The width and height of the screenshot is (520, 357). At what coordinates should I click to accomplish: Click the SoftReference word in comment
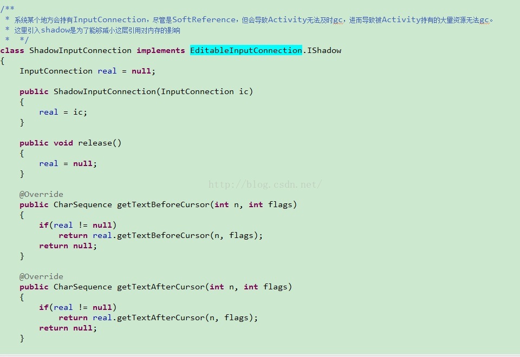point(204,20)
